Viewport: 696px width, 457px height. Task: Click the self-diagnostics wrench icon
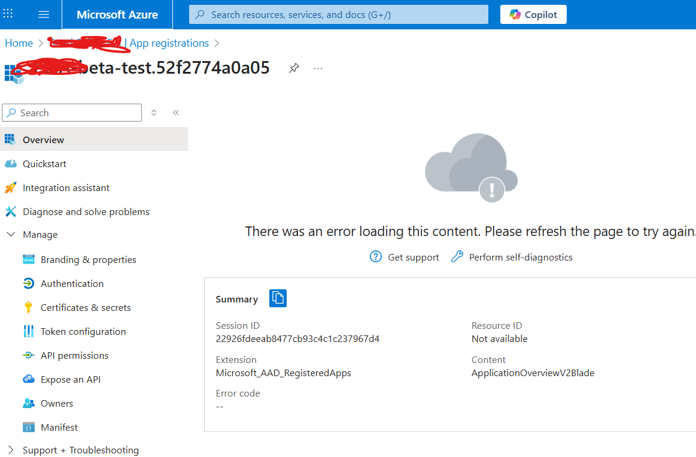457,257
